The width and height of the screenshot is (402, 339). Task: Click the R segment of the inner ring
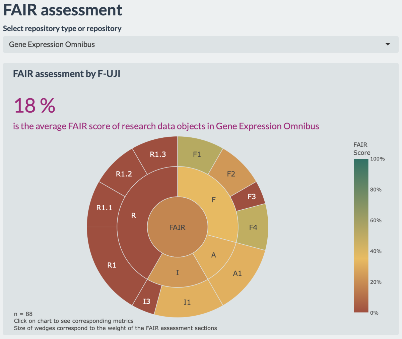133,216
